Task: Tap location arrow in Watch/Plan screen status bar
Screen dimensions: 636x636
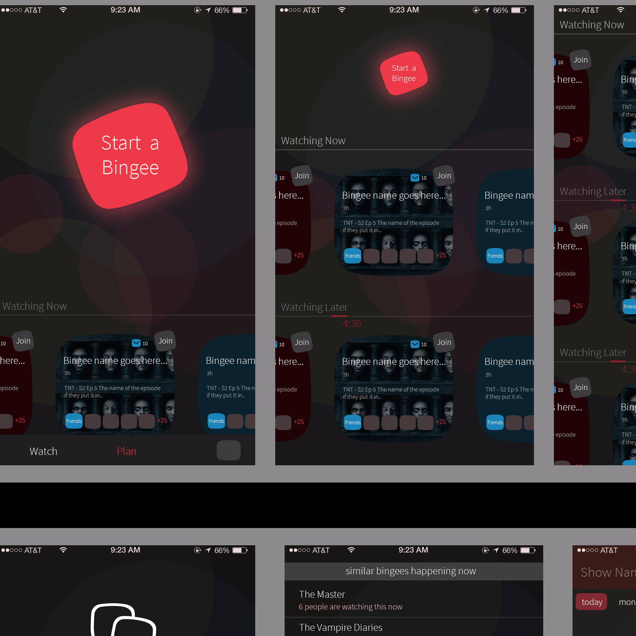Action: click(x=208, y=10)
